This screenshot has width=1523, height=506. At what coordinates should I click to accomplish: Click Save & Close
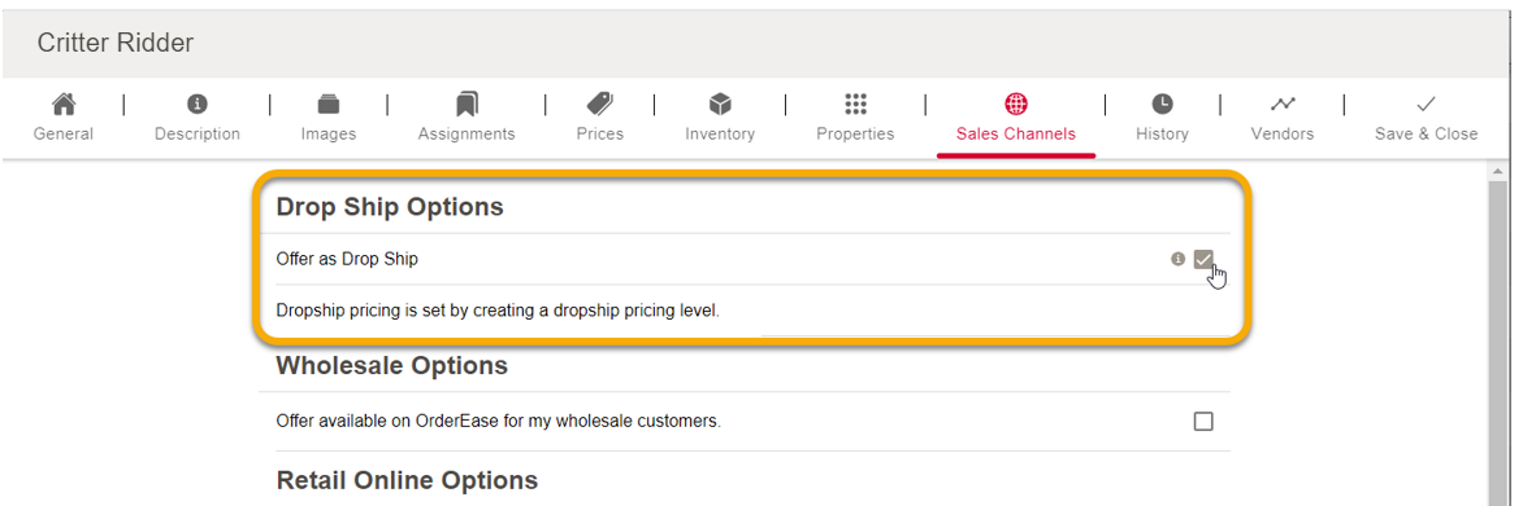(x=1426, y=134)
